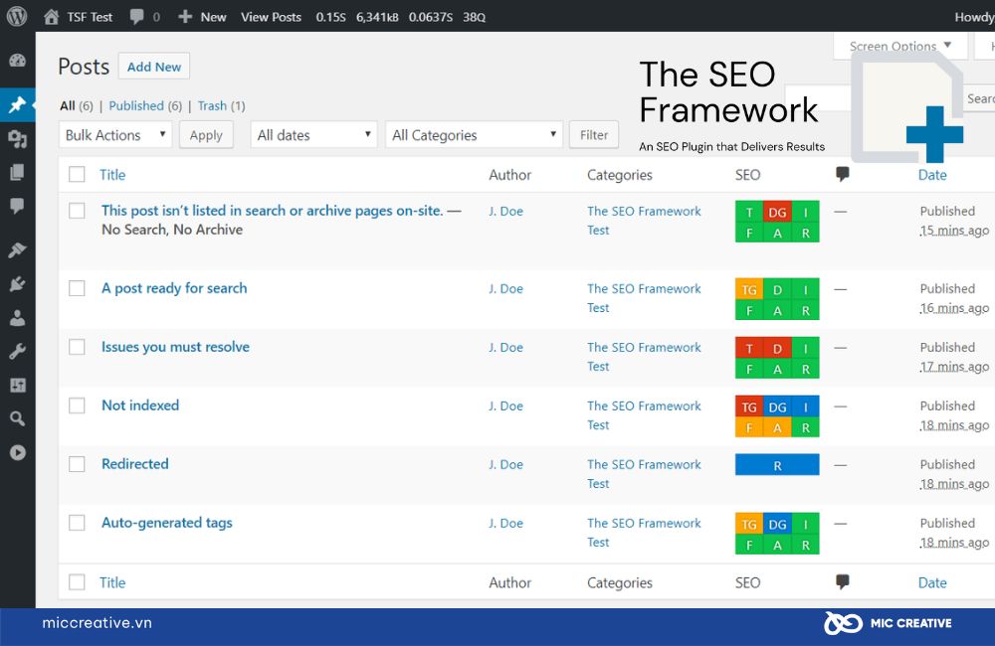Open the WordPress logo menu
Viewport: 995px width, 646px height.
[17, 17]
